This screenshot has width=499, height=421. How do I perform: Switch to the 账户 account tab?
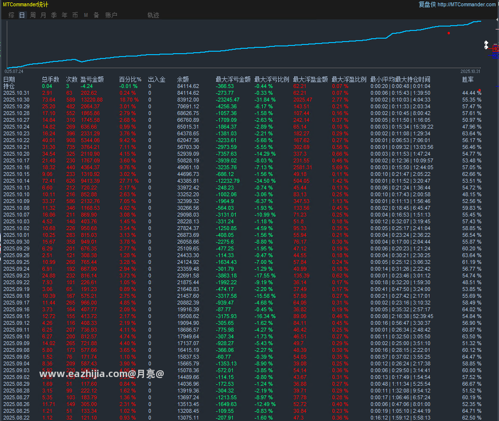pos(112,15)
